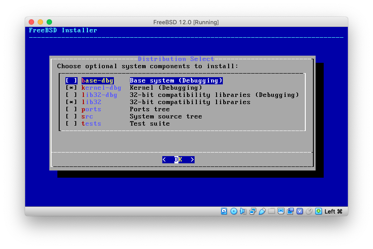This screenshot has height=249, width=373.
Task: Open the network adapter status icon
Action: point(252,211)
